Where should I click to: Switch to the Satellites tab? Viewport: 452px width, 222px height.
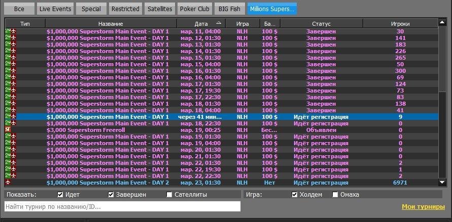[160, 9]
